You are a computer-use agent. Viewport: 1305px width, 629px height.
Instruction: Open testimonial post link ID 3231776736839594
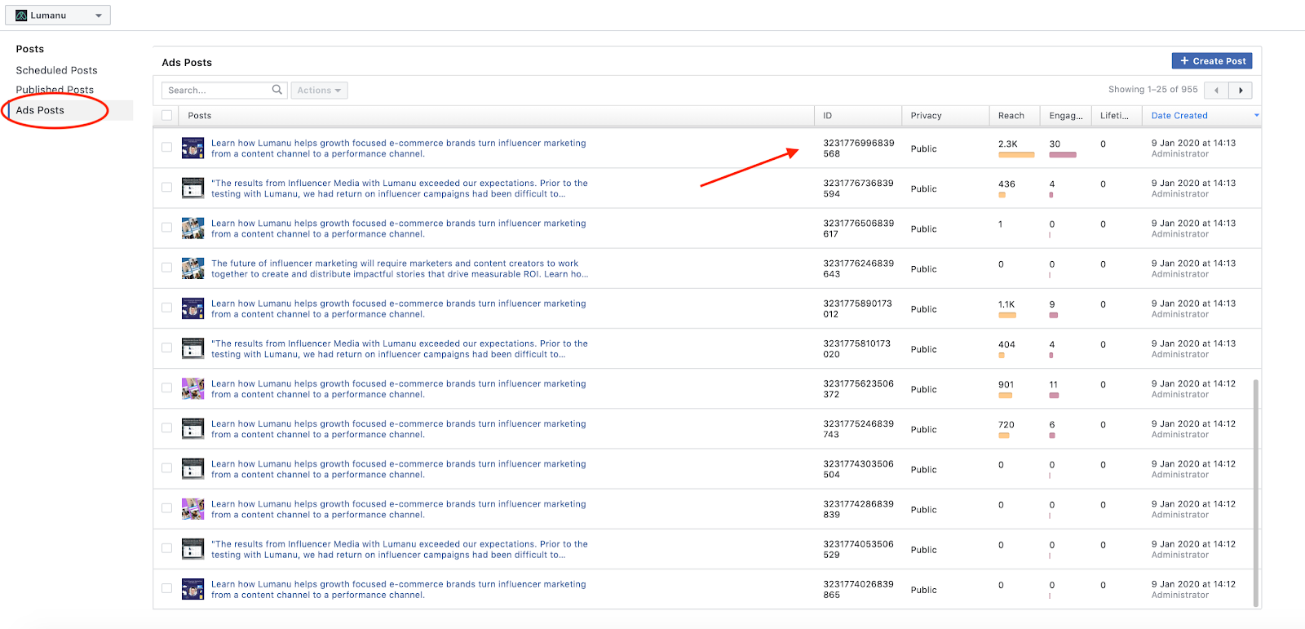[x=400, y=188]
